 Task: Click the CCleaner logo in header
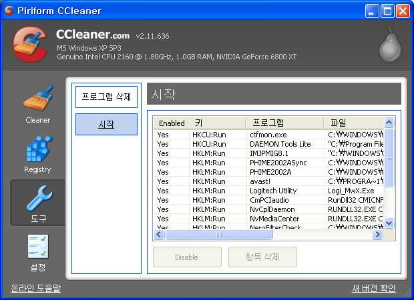click(x=30, y=44)
